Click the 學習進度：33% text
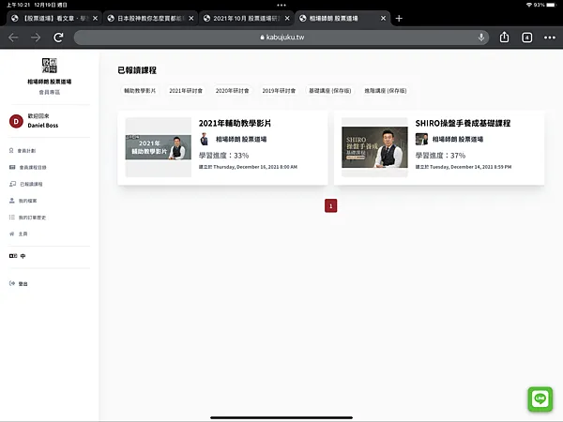 223,156
